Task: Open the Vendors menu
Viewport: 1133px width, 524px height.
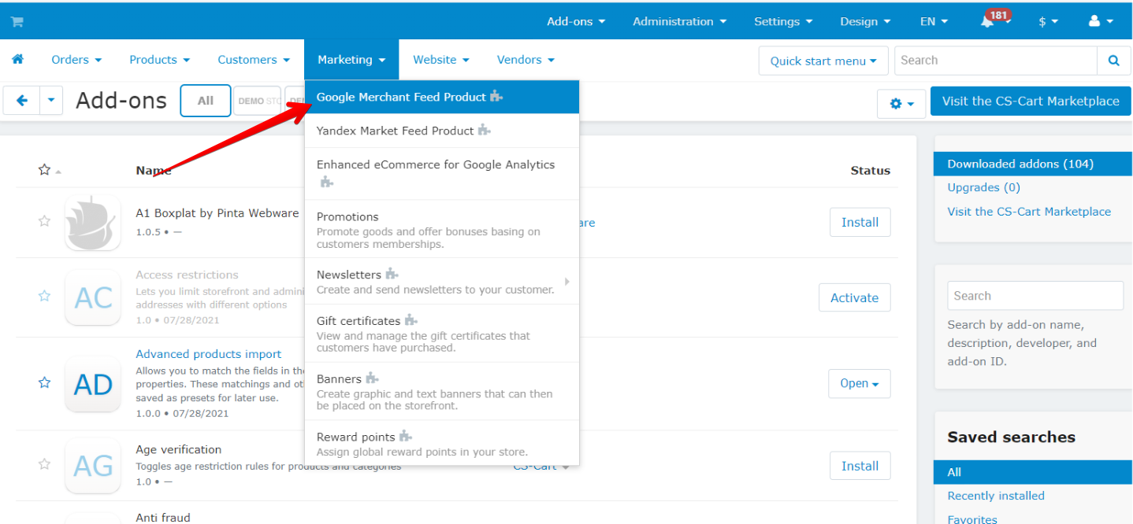Action: tap(526, 59)
